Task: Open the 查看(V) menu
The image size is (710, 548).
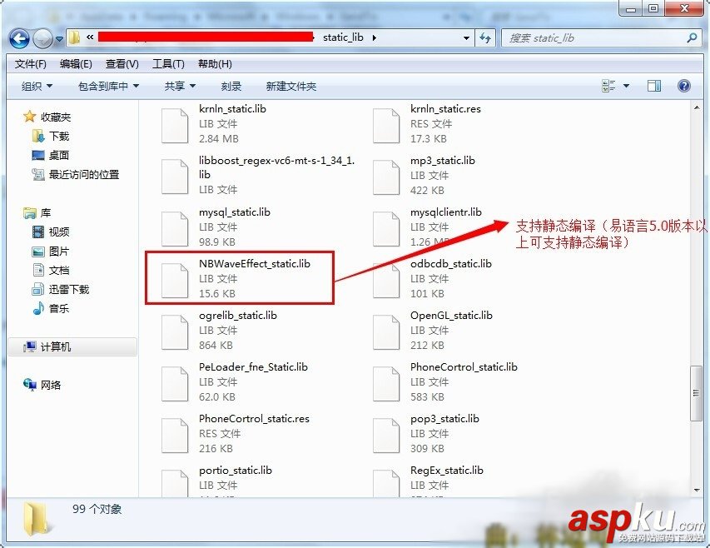Action: [x=122, y=64]
